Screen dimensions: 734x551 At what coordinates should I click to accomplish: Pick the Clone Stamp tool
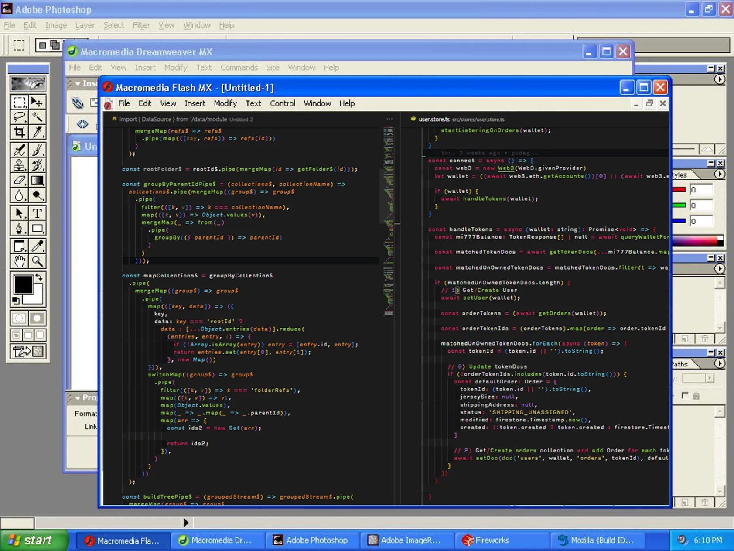[19, 165]
